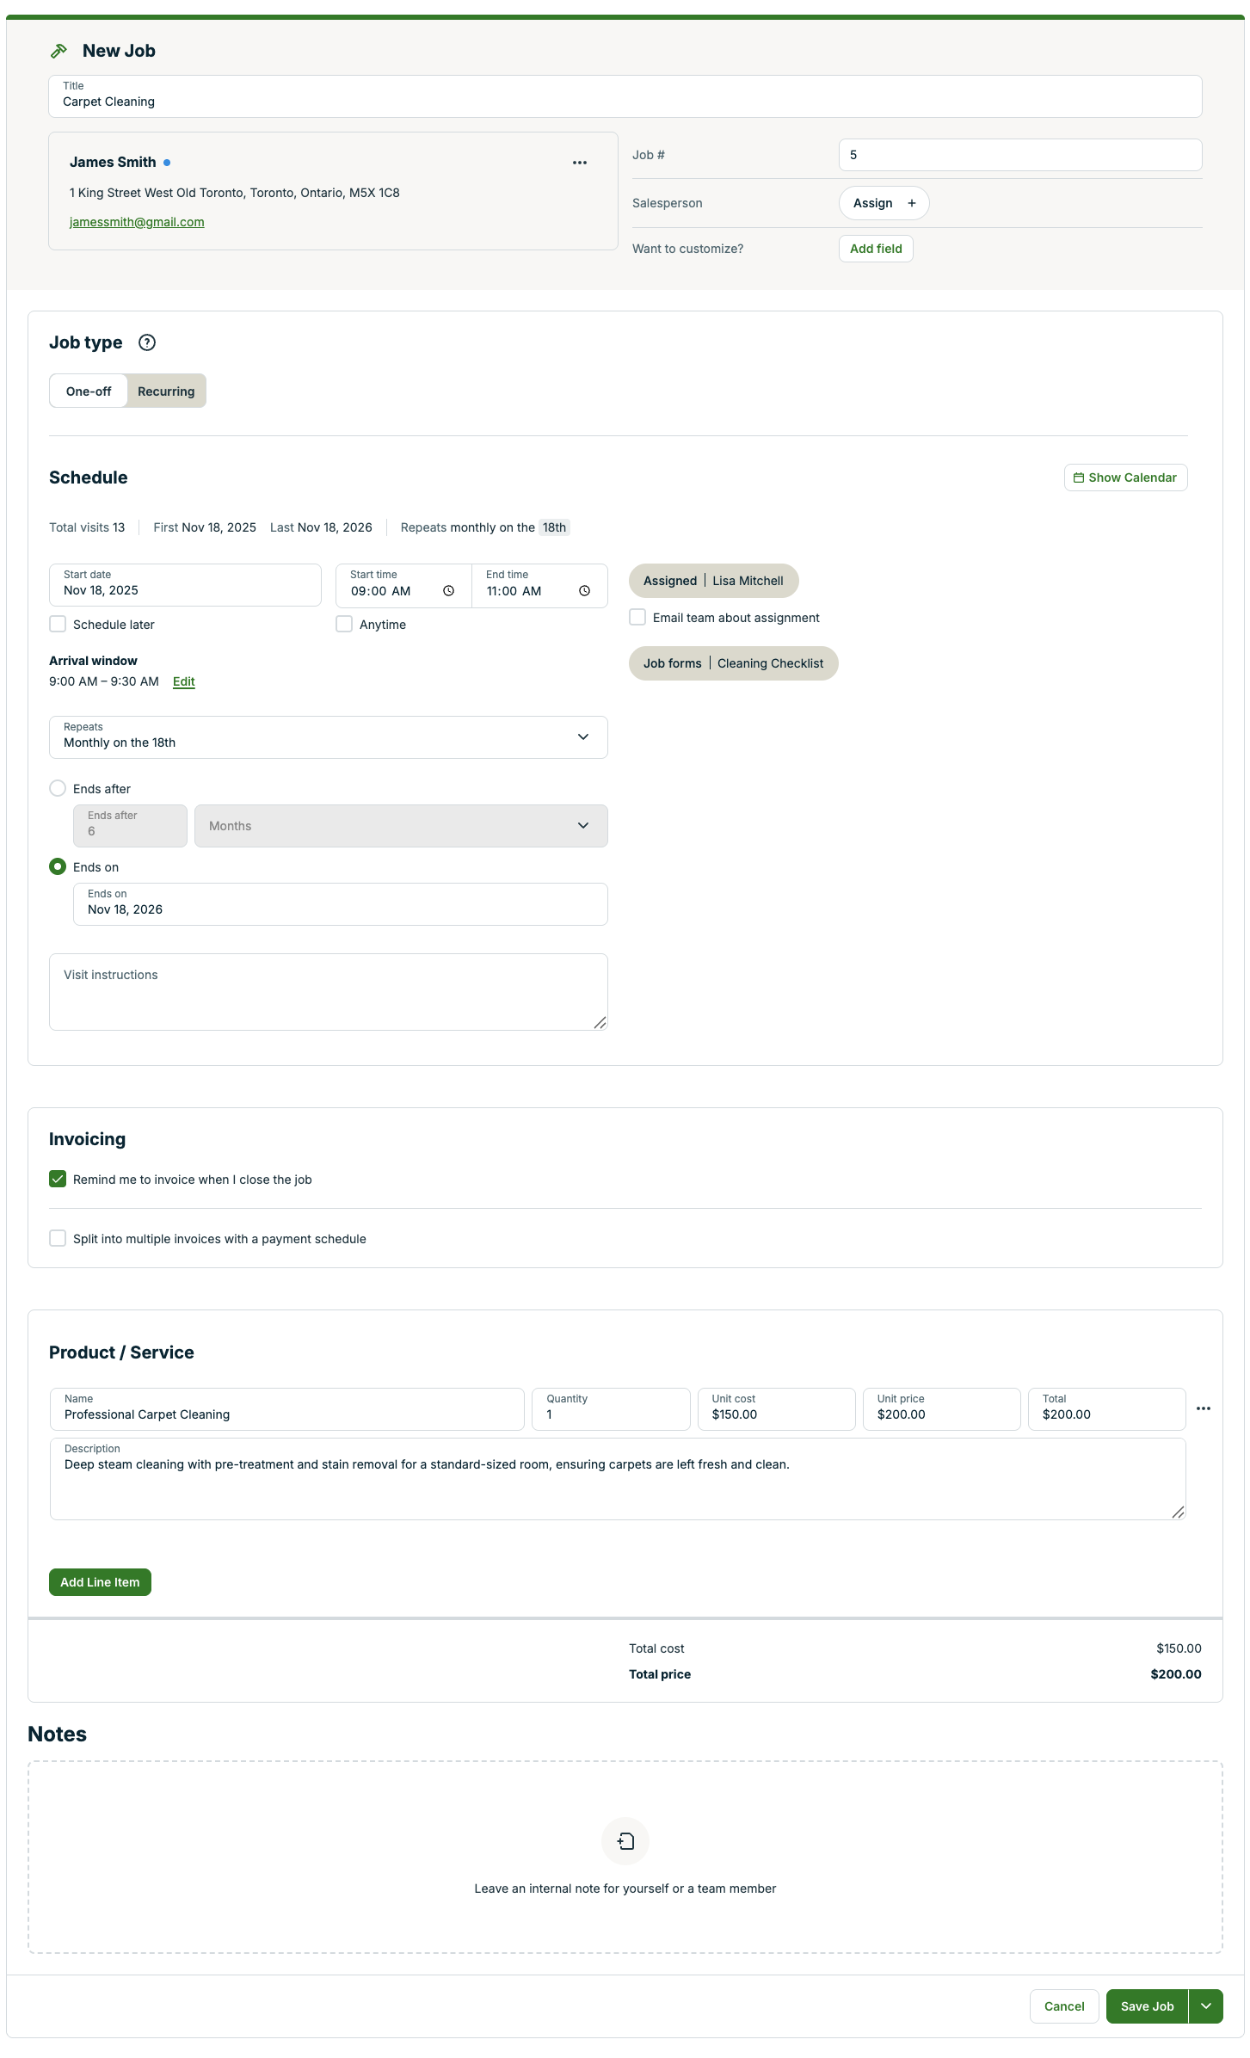Click the add note icon in Notes
Viewport: 1250px width, 2058px height.
pos(625,1840)
